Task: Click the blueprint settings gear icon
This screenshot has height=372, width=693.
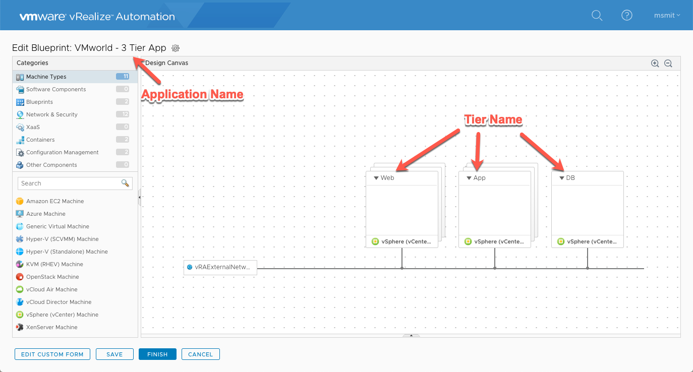Action: tap(176, 48)
